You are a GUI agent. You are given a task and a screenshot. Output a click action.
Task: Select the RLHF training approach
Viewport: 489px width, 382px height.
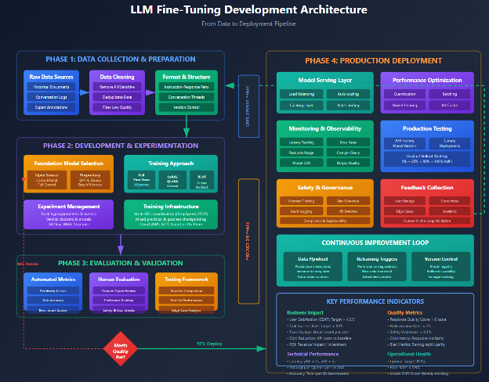201,179
